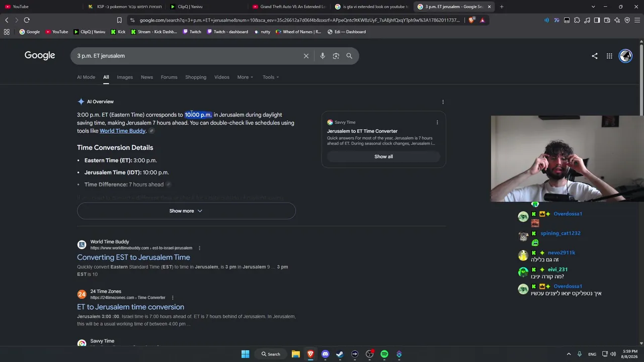Open the Brave VPN shield icon
Viewport: 644px width, 362px height.
click(x=627, y=20)
